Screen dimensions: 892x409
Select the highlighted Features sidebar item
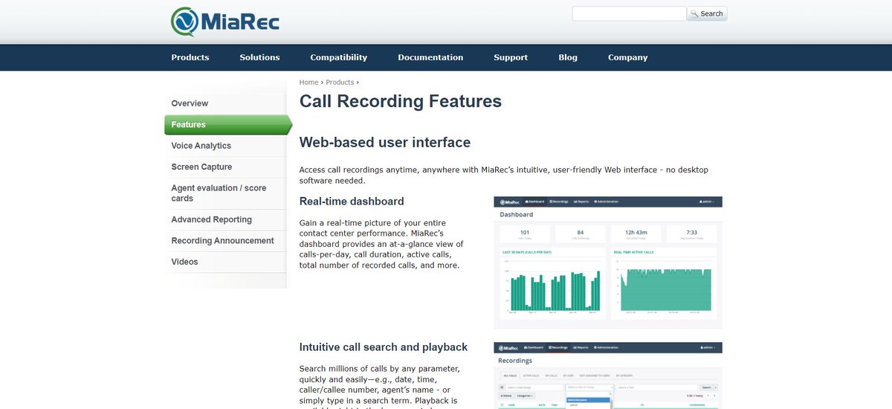228,125
